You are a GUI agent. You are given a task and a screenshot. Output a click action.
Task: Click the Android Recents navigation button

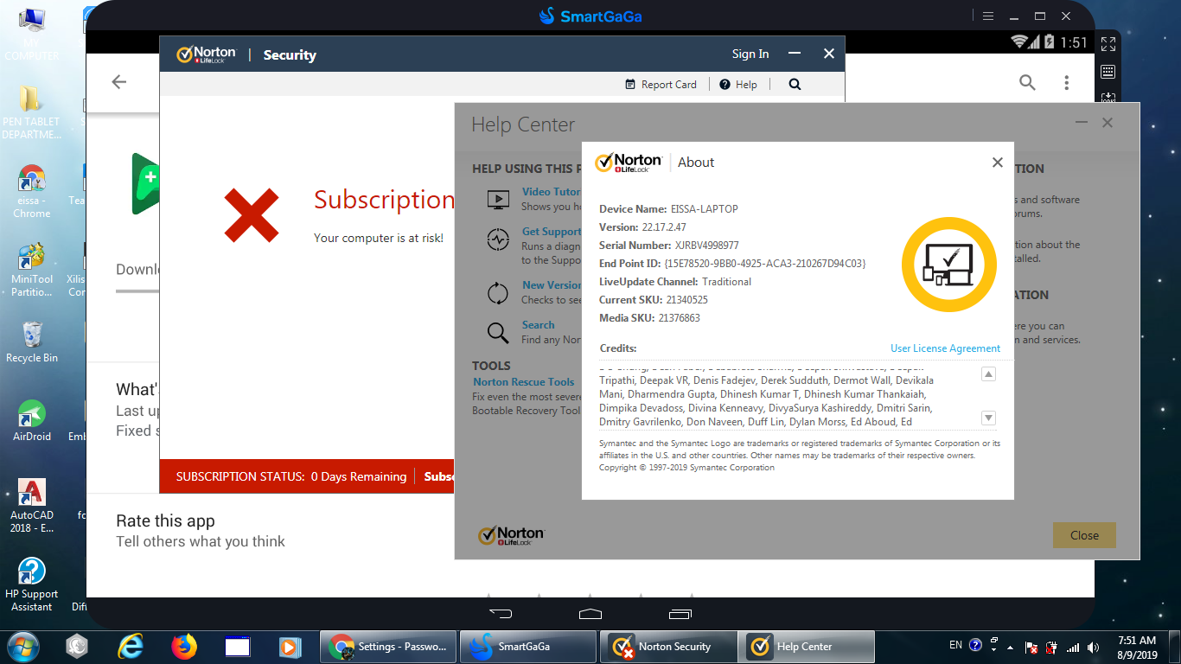[x=680, y=614]
